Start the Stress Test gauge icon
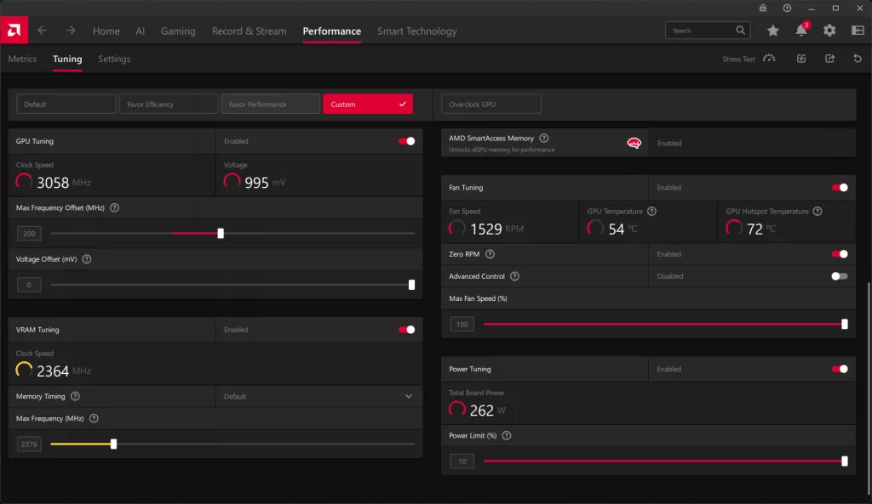The height and width of the screenshot is (504, 872). click(x=769, y=59)
